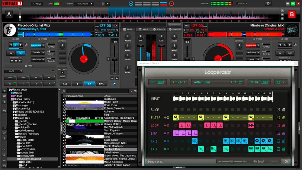This screenshot has height=170, width=302.
Task: Click favorites star icon in sidebar
Action: pyautogui.click(x=5, y=91)
